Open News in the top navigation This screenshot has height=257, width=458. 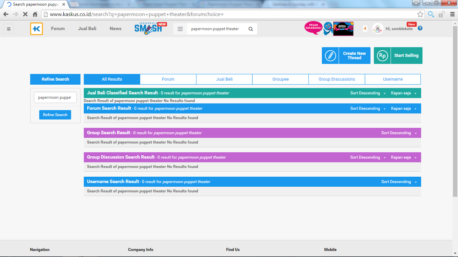tap(116, 29)
